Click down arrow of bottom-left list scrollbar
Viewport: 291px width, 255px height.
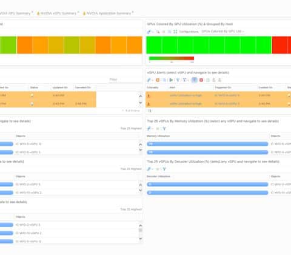tap(141, 239)
